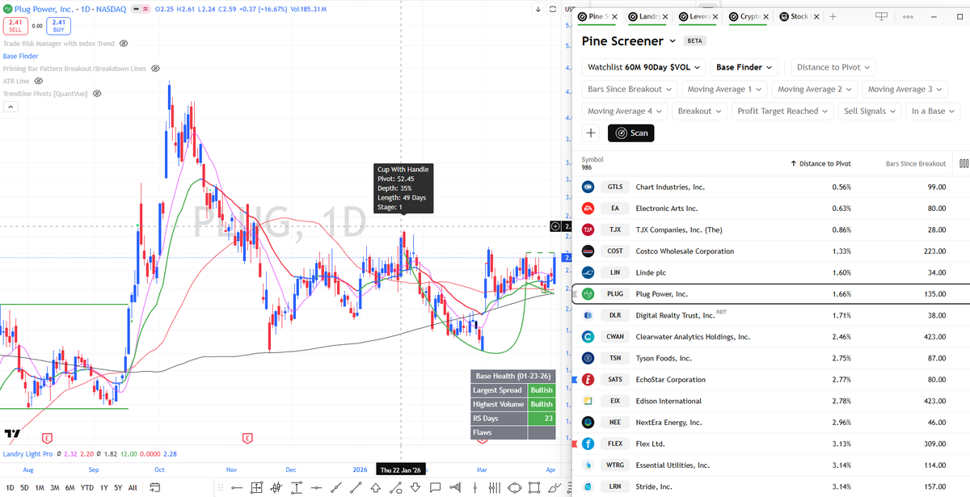Click the 2.41 BUY button
Screen dimensions: 970x497
click(59, 25)
